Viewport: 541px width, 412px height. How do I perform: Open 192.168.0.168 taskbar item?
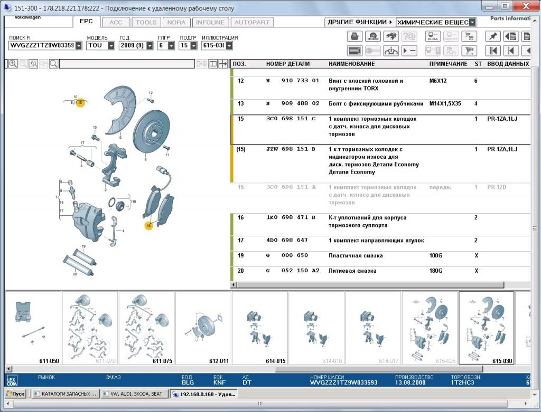point(204,394)
